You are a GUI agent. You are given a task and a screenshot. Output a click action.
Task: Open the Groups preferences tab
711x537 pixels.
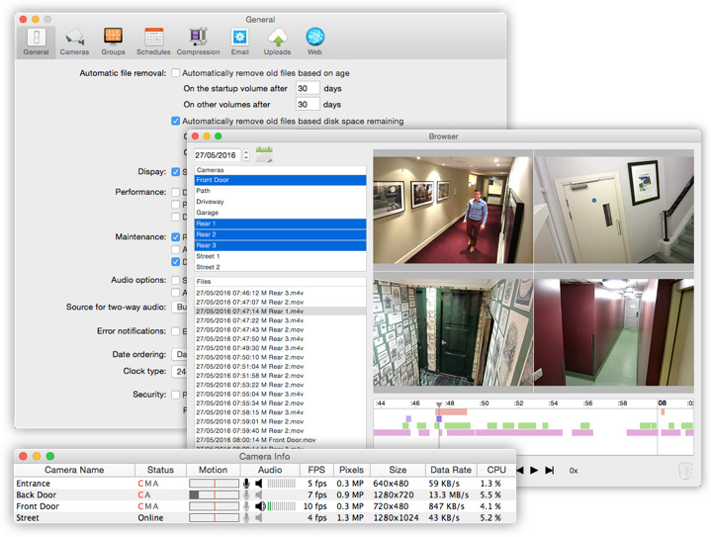click(113, 41)
